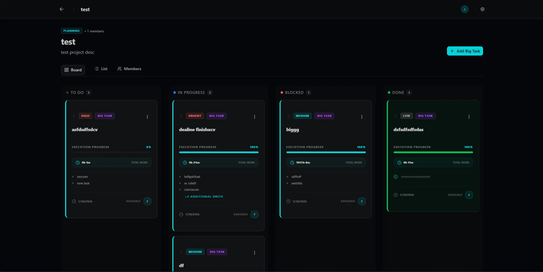Open options menu for dsfsdfsdfsdas card

pyautogui.click(x=469, y=117)
